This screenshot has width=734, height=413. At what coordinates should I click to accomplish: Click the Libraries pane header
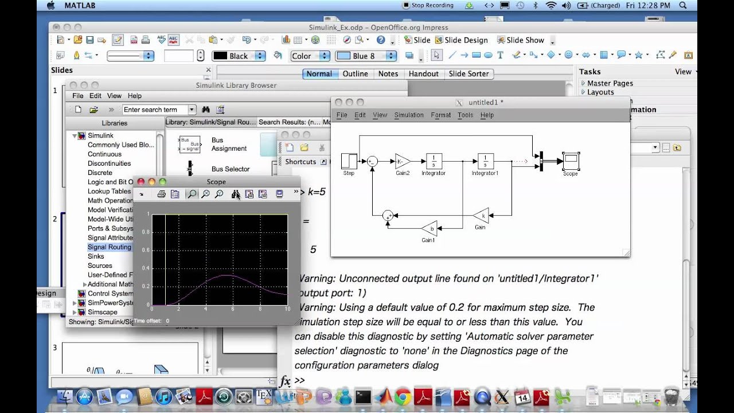pos(115,123)
